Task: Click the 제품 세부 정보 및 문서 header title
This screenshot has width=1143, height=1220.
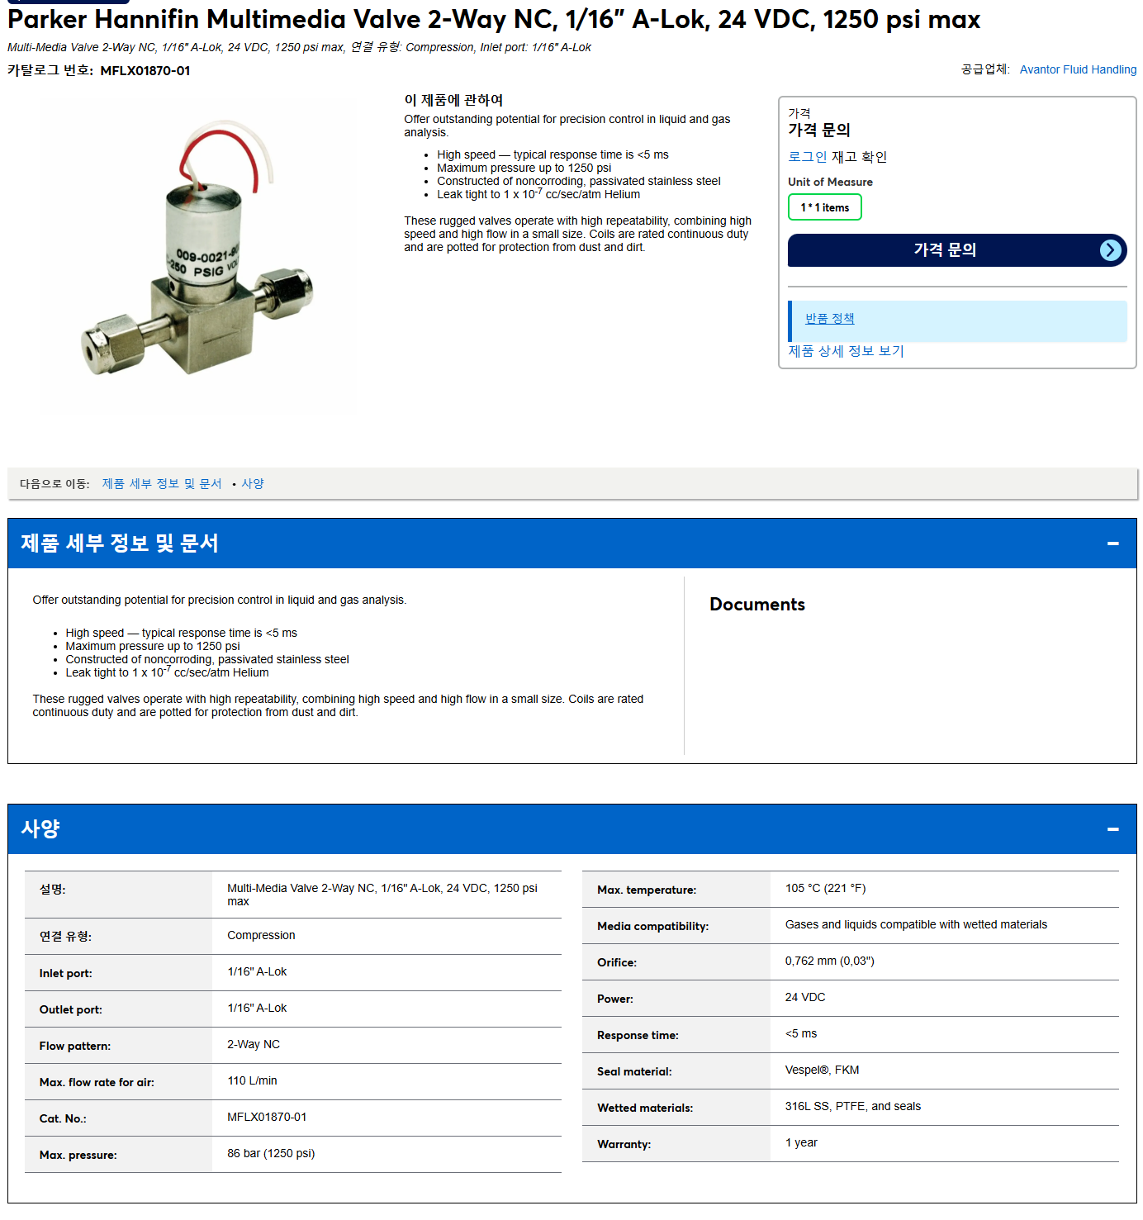Action: 120,543
